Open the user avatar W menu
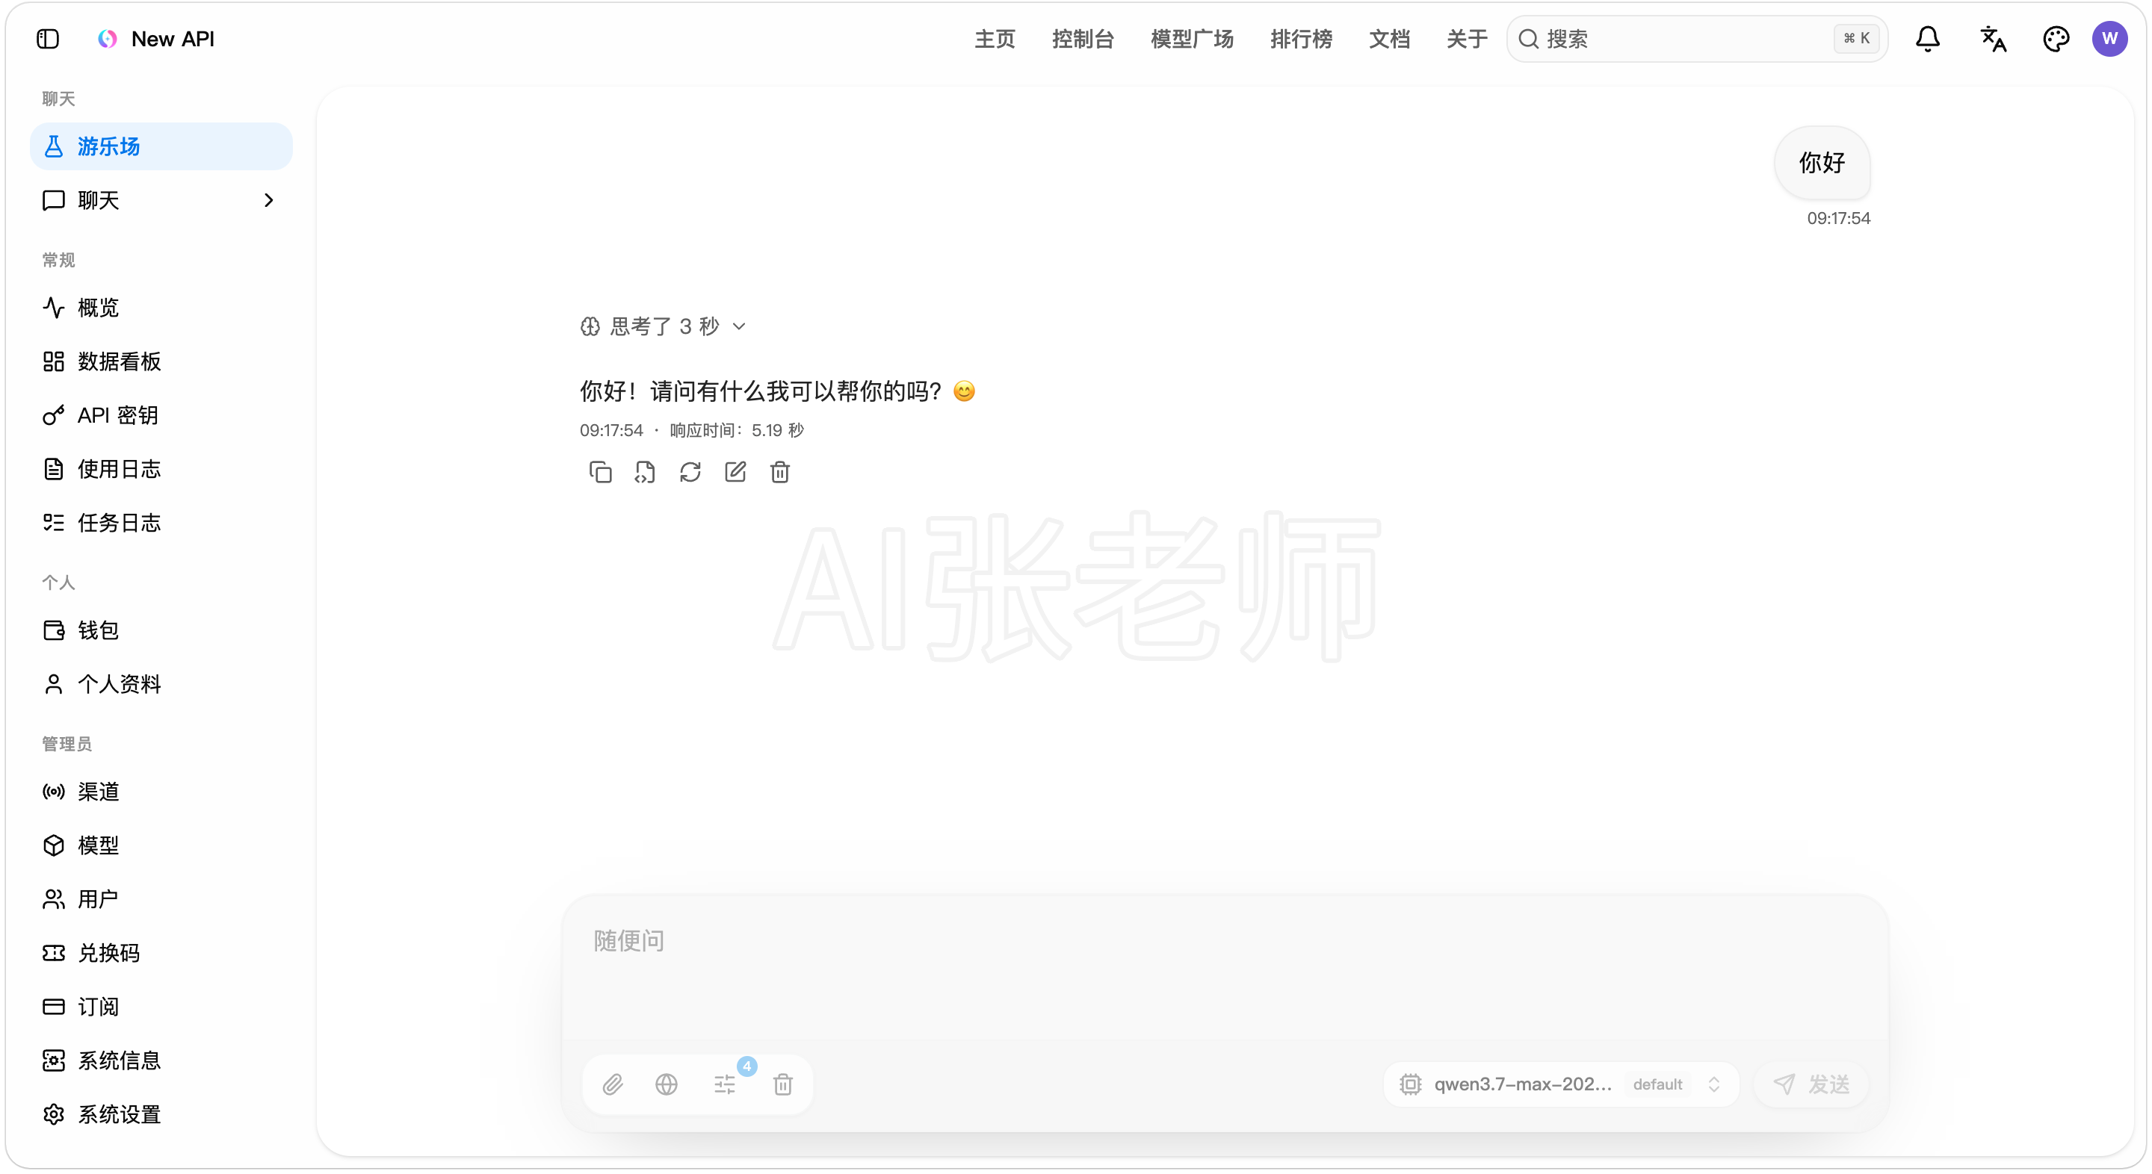The height and width of the screenshot is (1174, 2152). tap(2109, 38)
